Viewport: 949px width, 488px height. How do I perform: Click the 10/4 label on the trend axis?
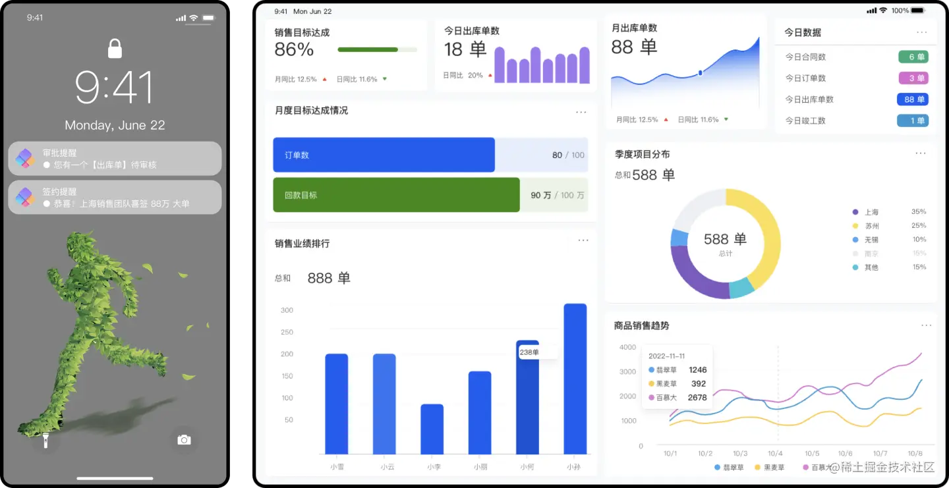point(775,454)
